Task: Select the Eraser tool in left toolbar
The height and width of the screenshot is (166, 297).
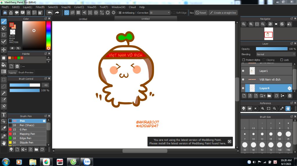Action: tap(4, 28)
